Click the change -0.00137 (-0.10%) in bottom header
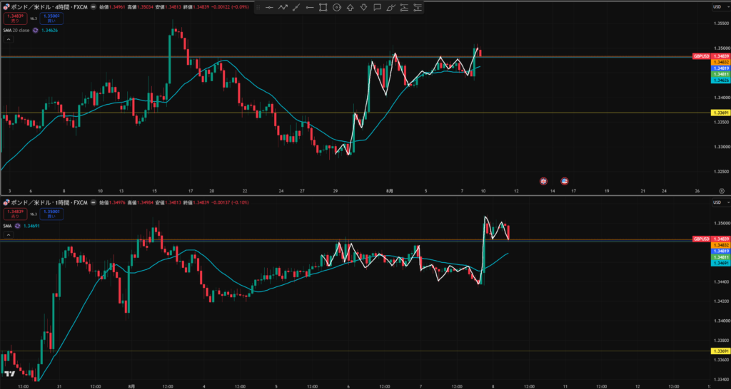The height and width of the screenshot is (389, 731). 231,202
